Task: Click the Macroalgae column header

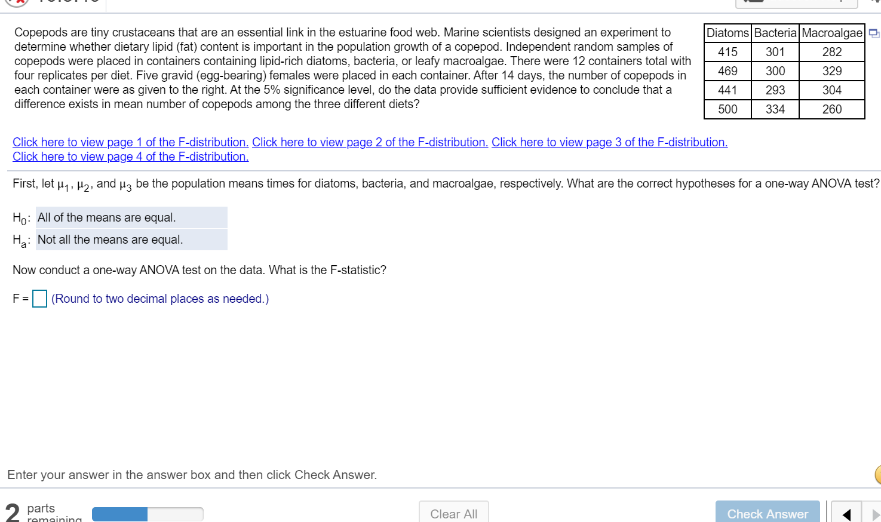Action: [x=831, y=33]
